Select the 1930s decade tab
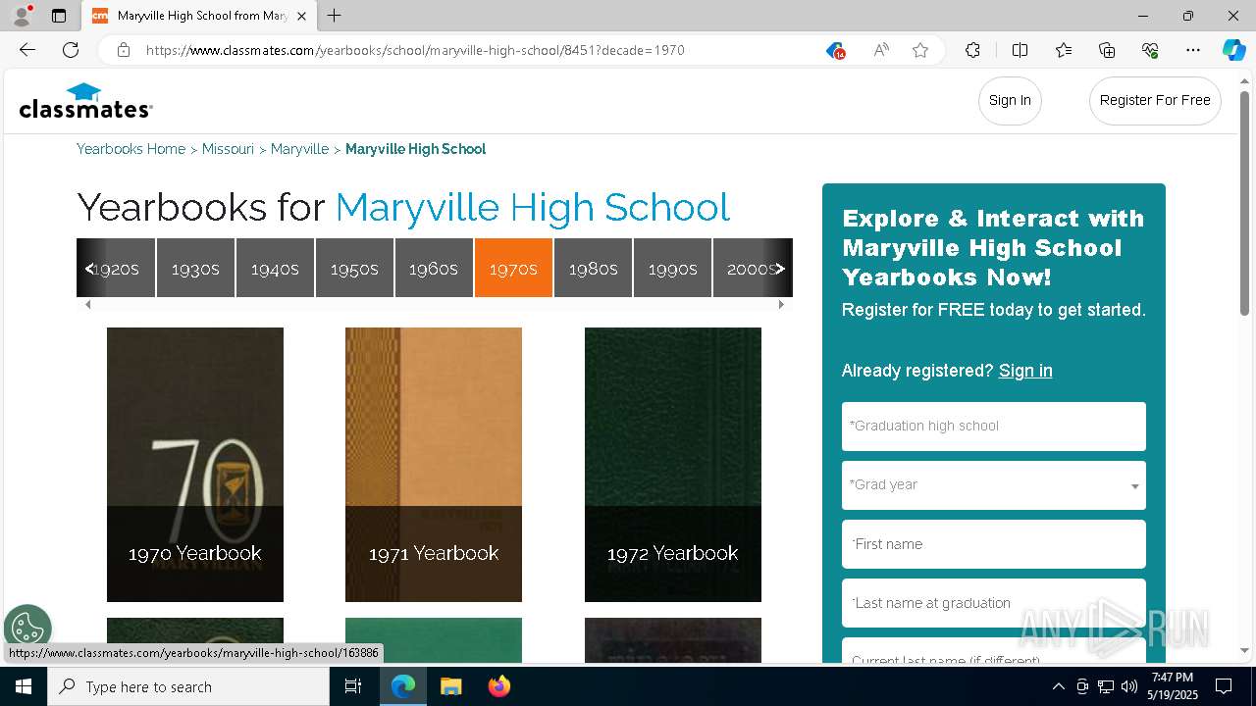The width and height of the screenshot is (1256, 706). pos(195,268)
